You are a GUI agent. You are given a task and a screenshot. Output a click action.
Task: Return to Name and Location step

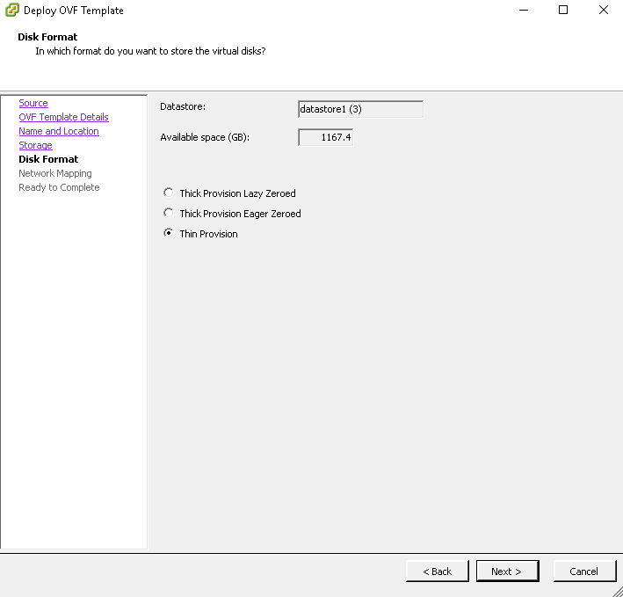pos(59,131)
